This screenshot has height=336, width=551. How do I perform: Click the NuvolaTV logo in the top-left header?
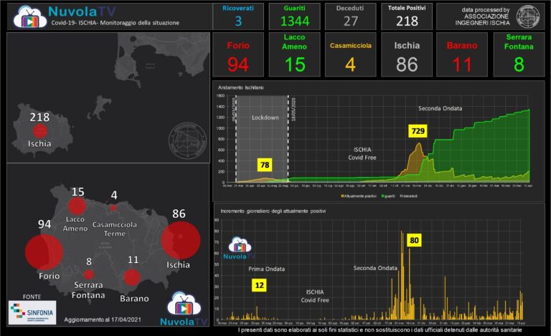coord(30,16)
